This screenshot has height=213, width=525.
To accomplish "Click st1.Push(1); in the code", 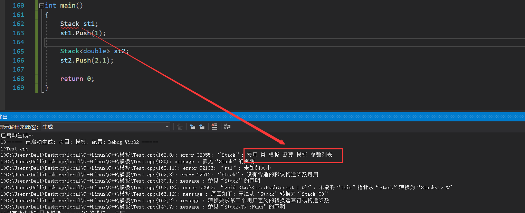I will (83, 33).
